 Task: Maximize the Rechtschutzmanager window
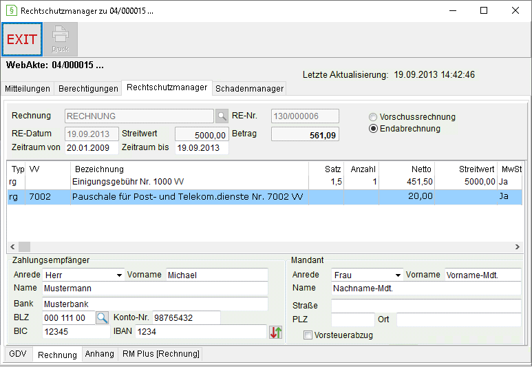click(x=484, y=10)
